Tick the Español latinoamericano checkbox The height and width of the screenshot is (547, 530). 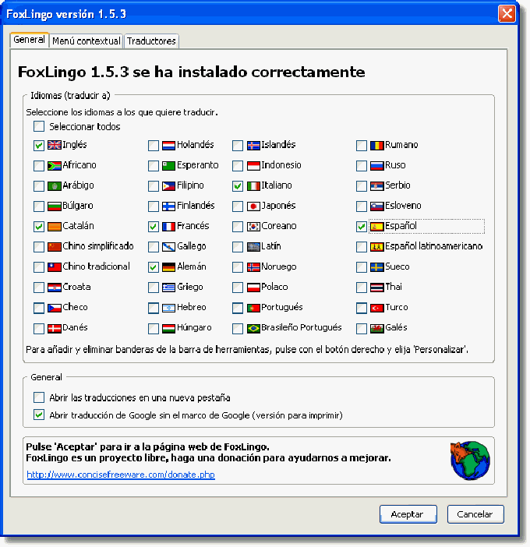click(x=362, y=247)
